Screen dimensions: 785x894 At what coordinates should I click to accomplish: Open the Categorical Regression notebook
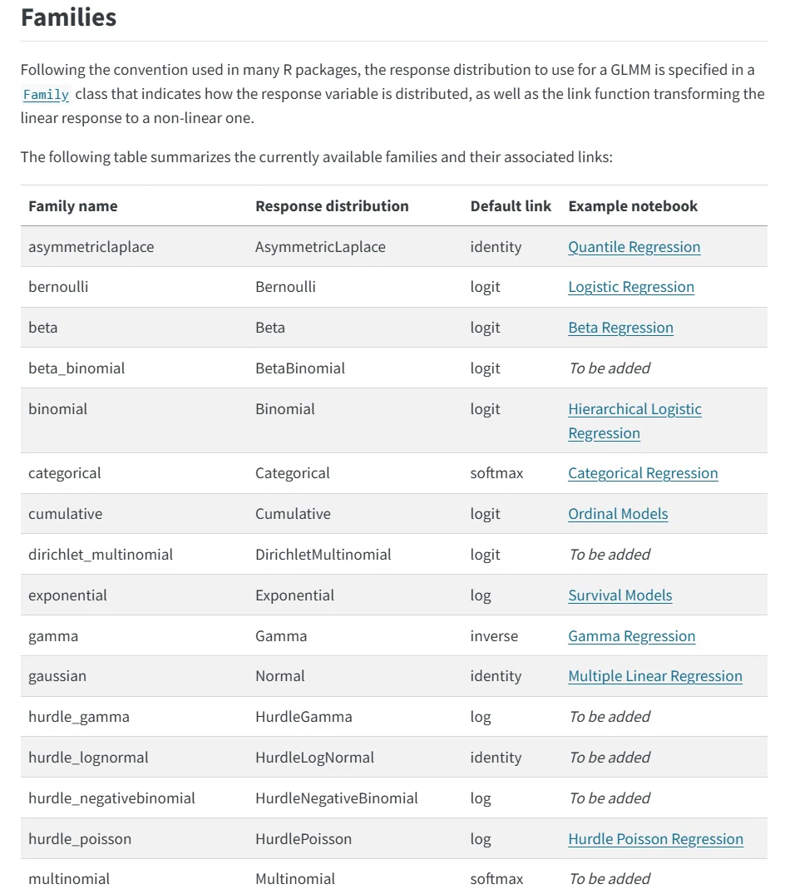point(643,473)
